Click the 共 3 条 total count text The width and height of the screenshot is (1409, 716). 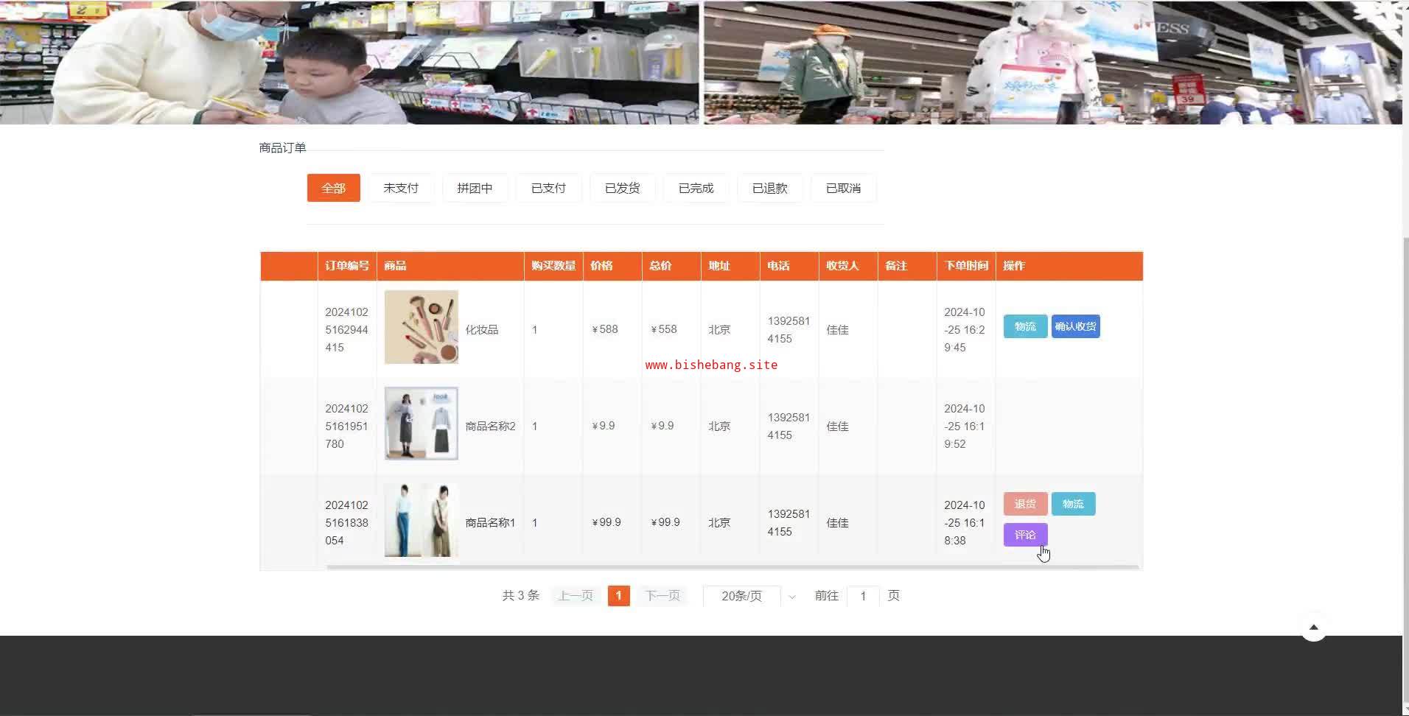[521, 596]
